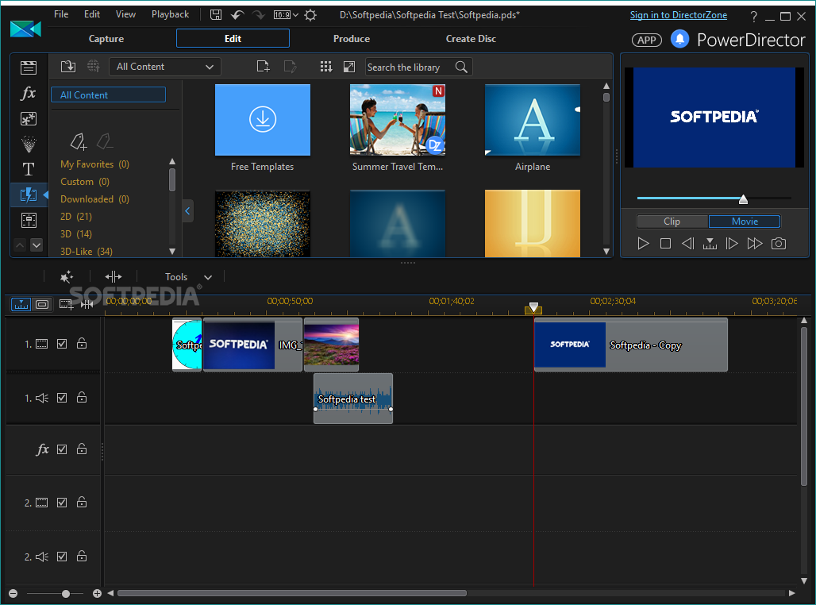This screenshot has height=605, width=816.
Task: Switch preview to Clip mode
Action: (672, 222)
